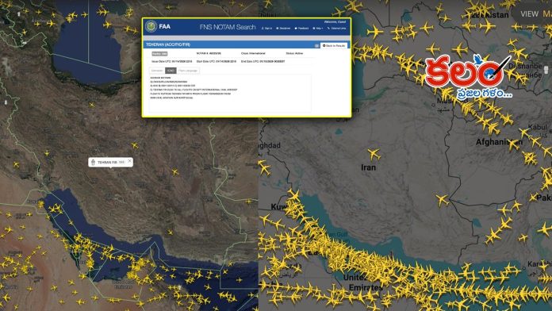Open the Disclaimer link in FAA header
The image size is (552, 311).
[x=283, y=29]
